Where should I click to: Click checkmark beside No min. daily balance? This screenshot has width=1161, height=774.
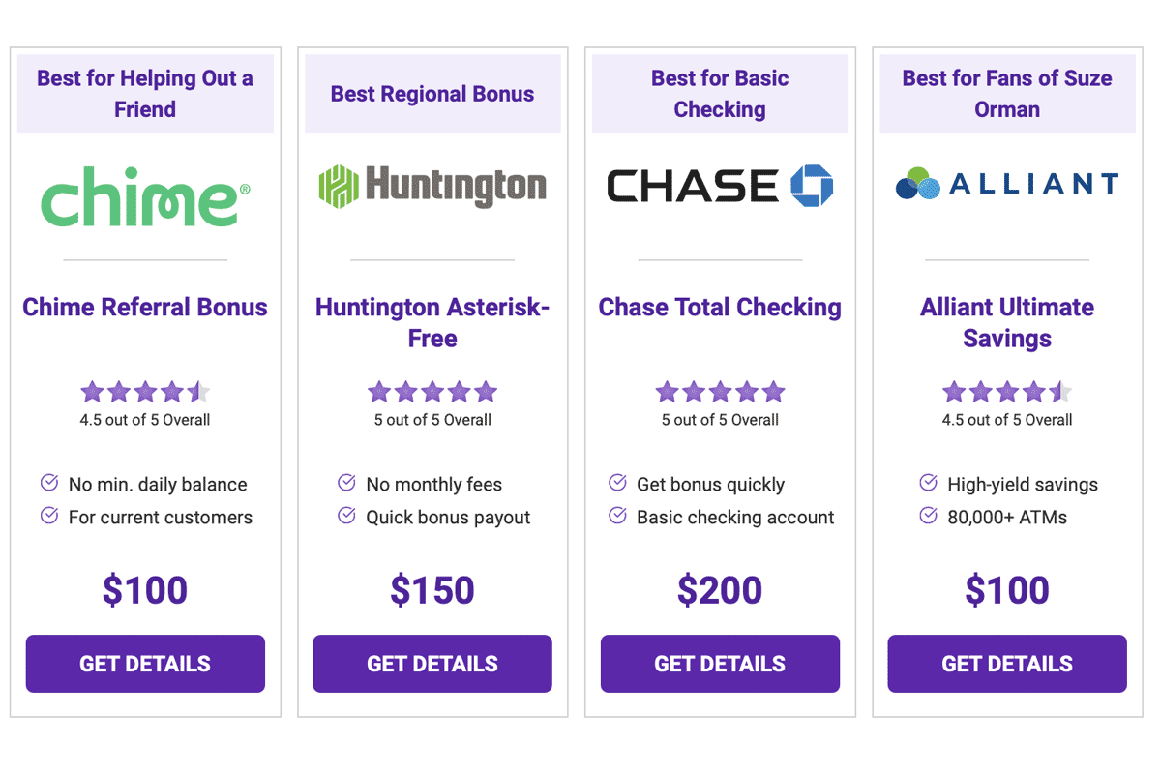click(49, 483)
